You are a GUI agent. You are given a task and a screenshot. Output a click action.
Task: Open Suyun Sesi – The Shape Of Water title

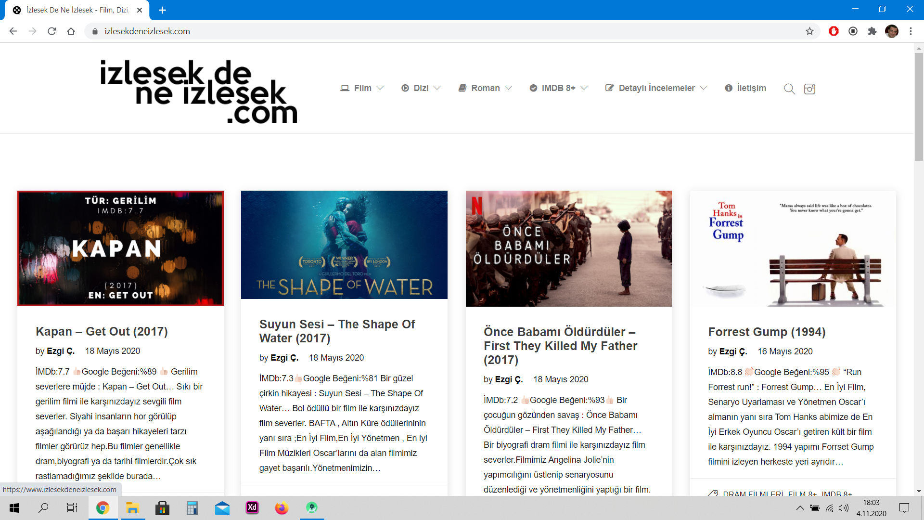(337, 331)
